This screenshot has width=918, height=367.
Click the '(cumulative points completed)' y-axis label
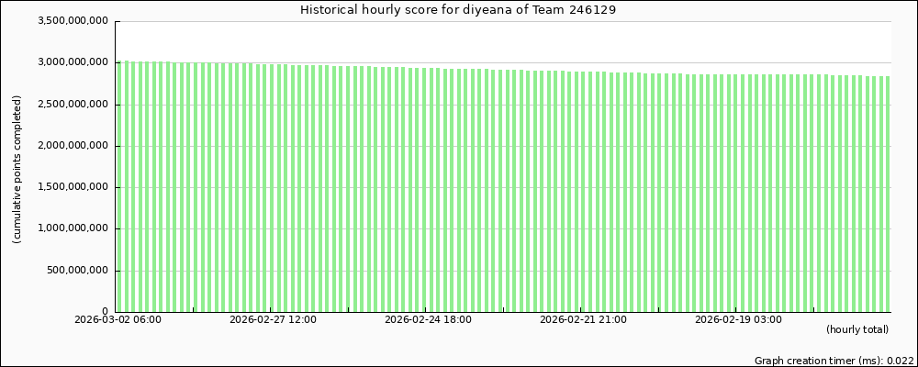click(x=17, y=169)
